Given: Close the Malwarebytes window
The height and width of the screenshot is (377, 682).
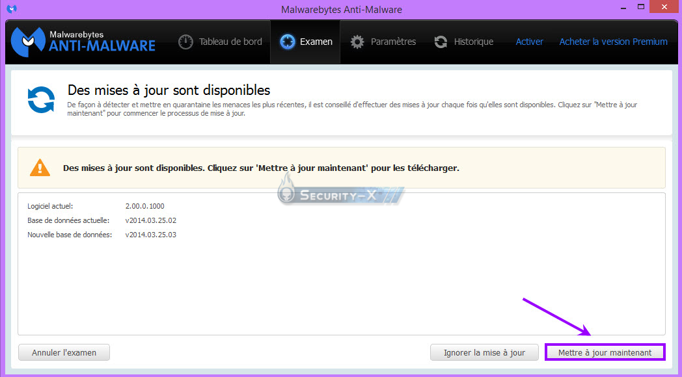Looking at the screenshot, I should 664,7.
